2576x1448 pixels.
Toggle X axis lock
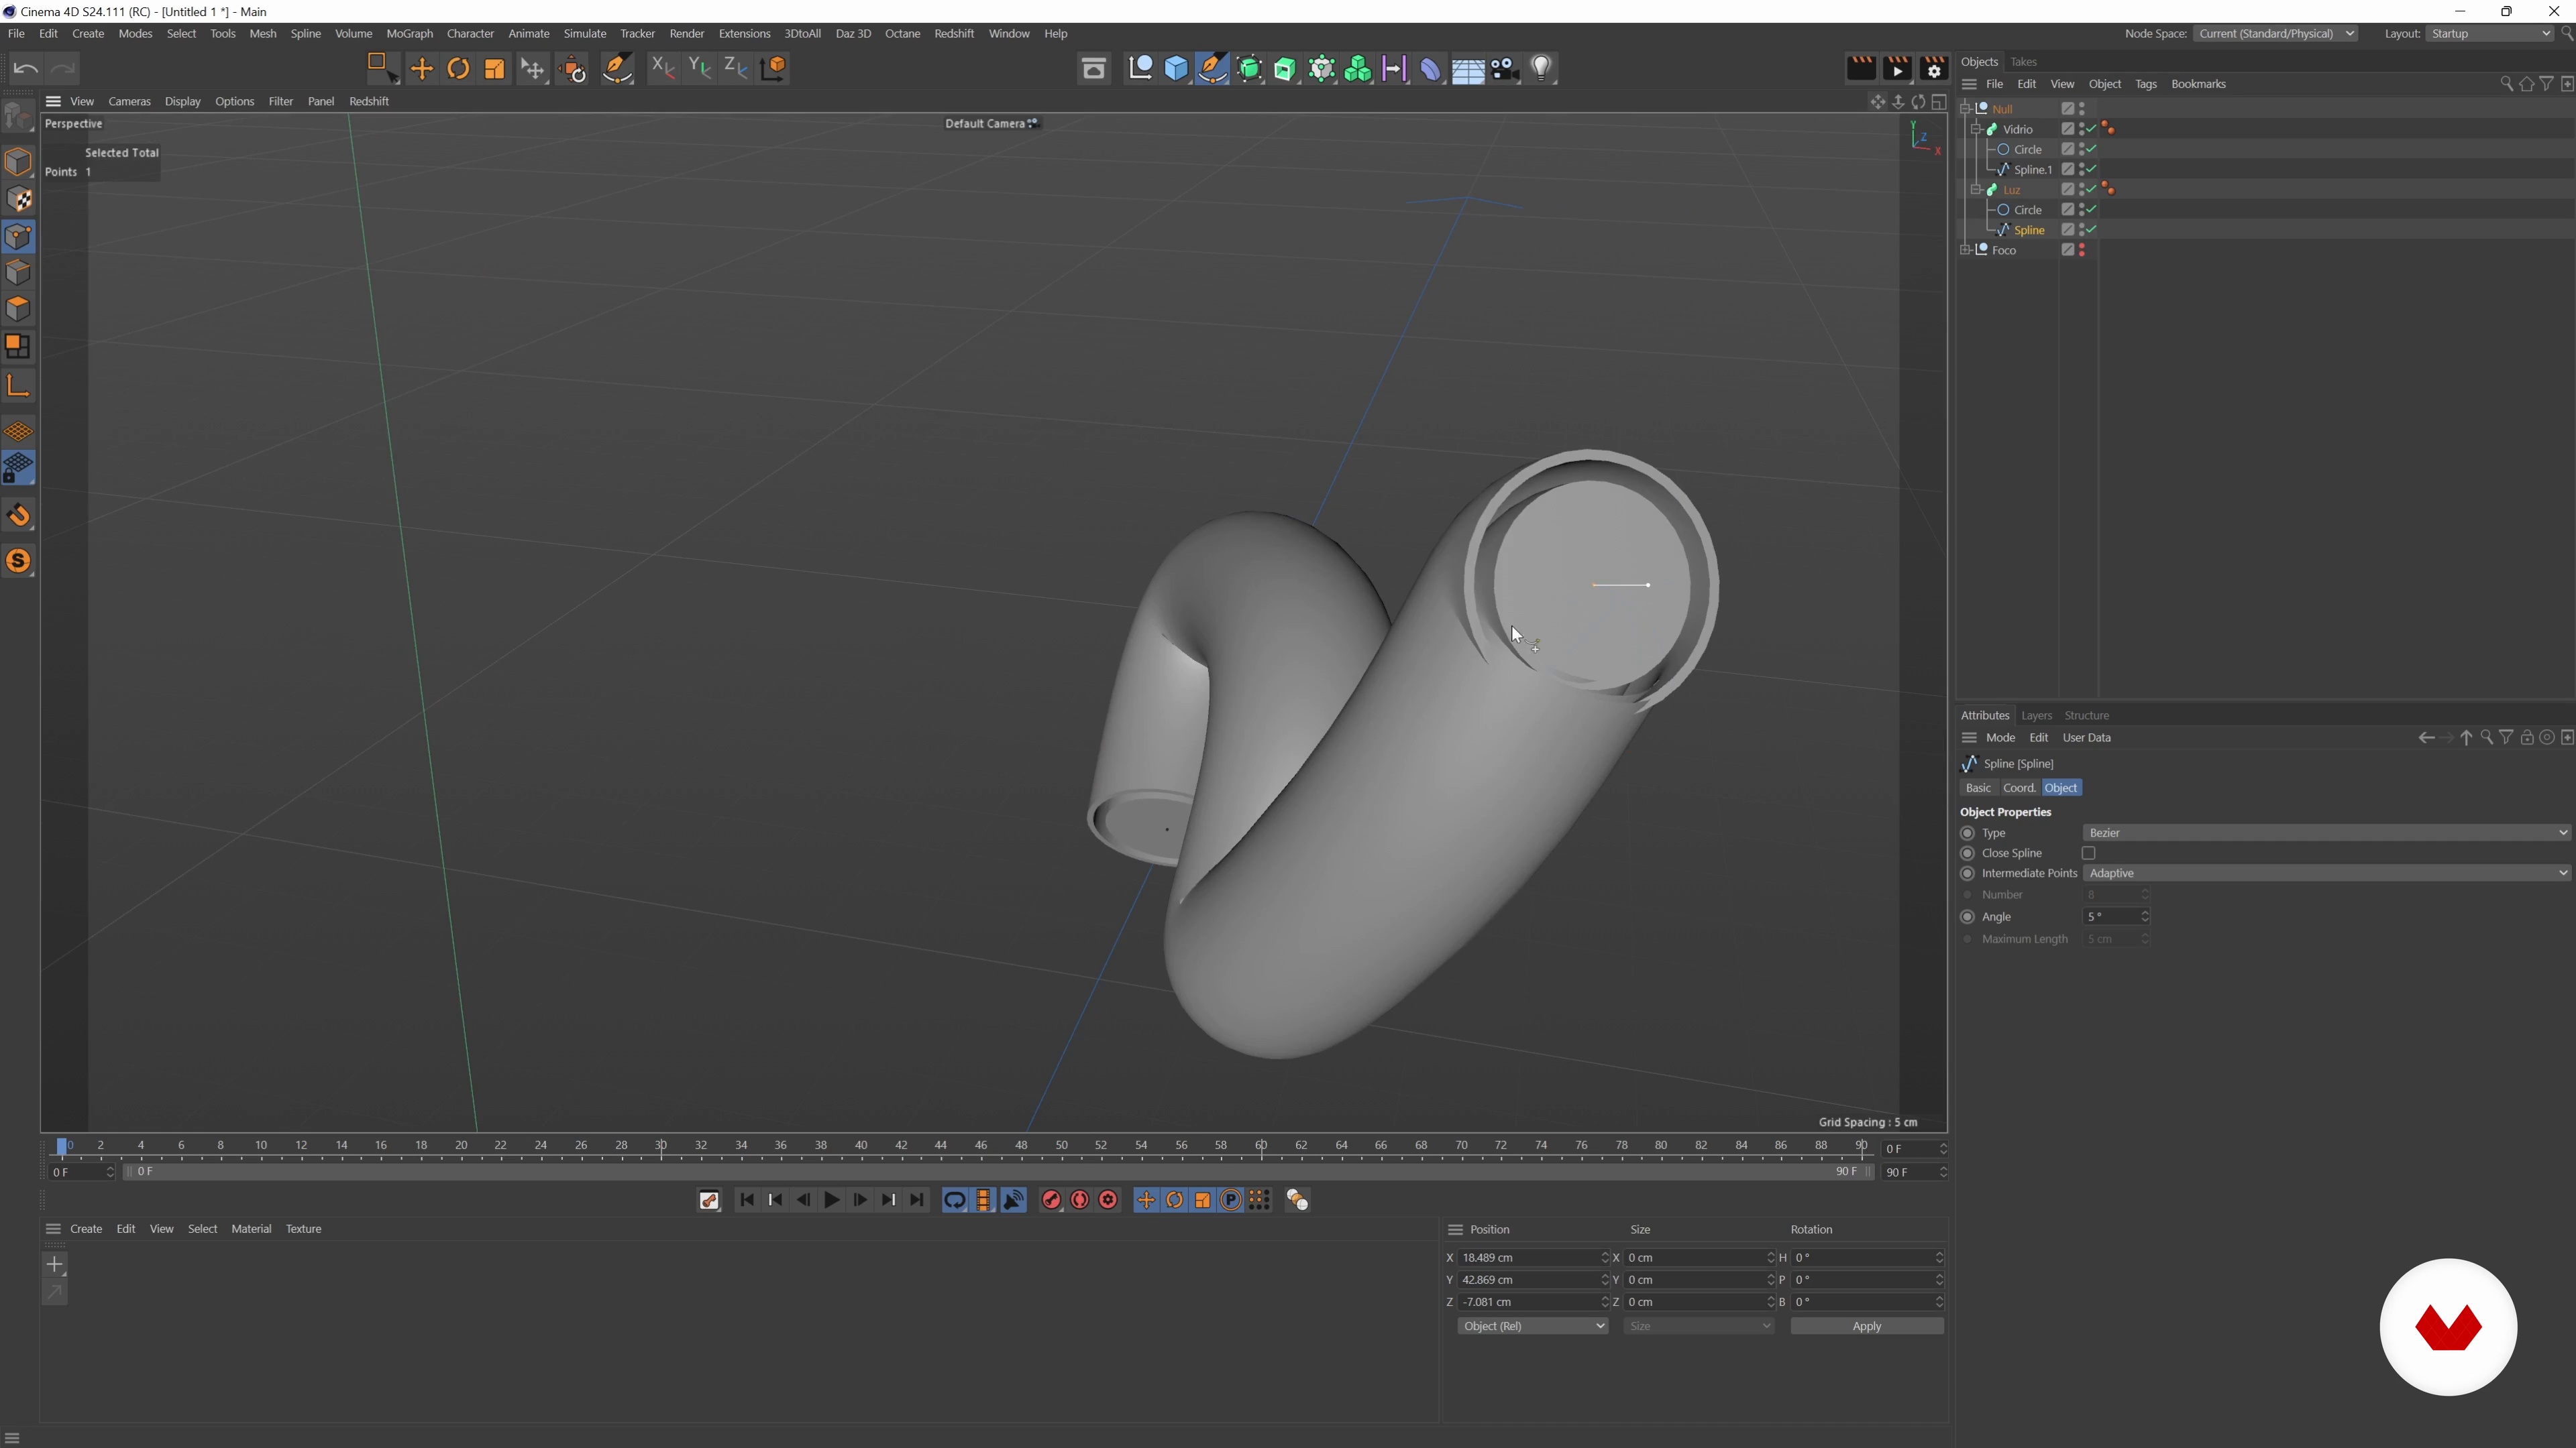coord(663,68)
